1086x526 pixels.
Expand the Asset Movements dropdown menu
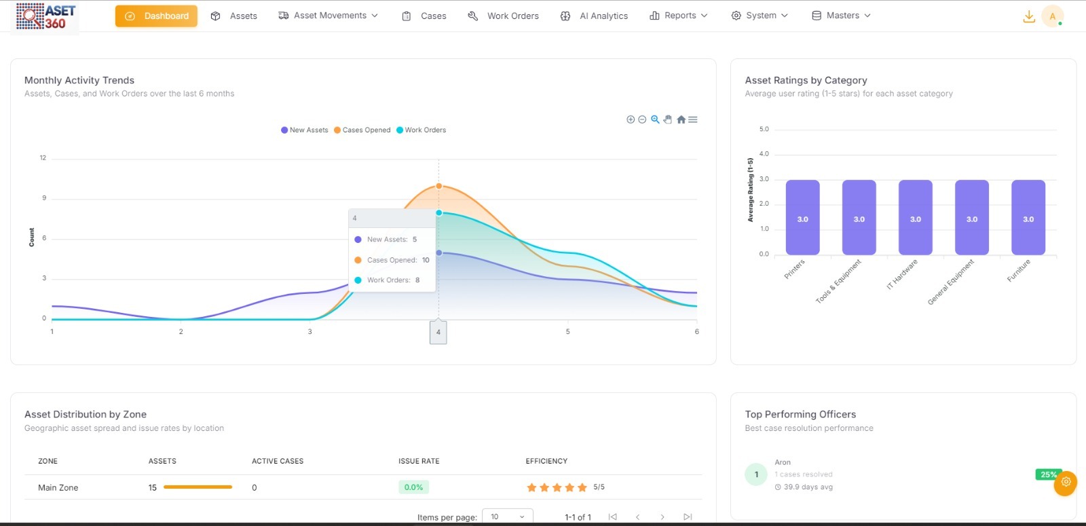click(x=329, y=16)
